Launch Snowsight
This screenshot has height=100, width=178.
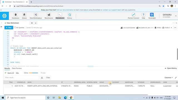pos(152,16)
